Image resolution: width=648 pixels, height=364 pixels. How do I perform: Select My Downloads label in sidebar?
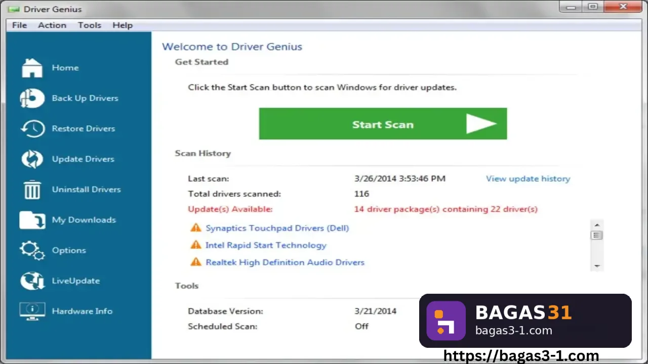[84, 220]
